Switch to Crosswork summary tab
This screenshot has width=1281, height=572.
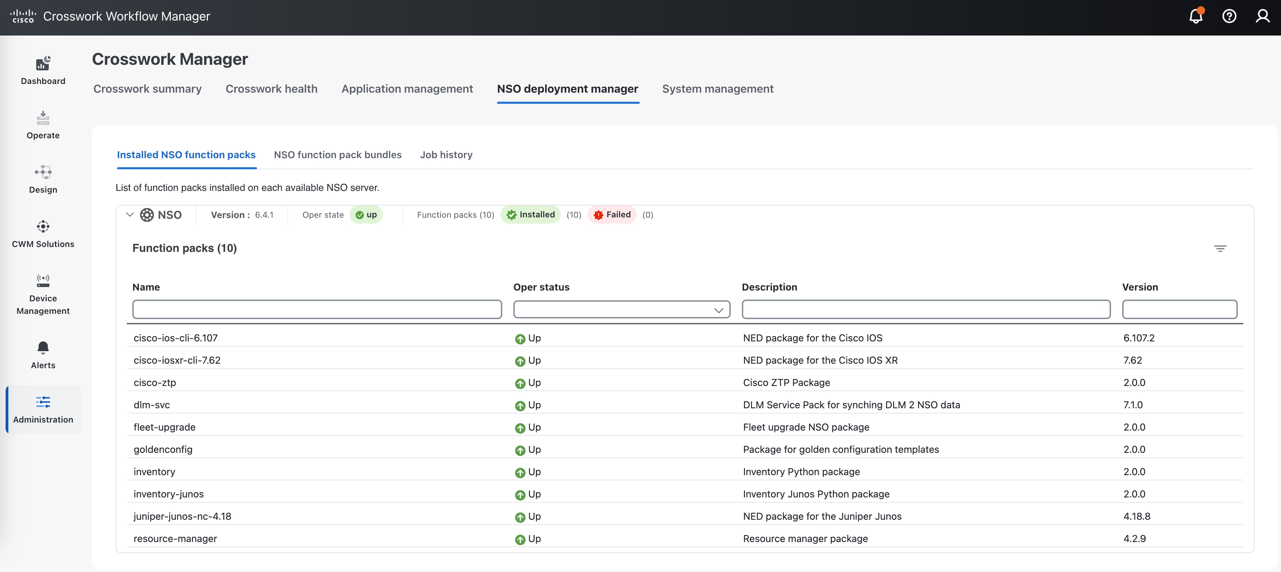coord(147,89)
